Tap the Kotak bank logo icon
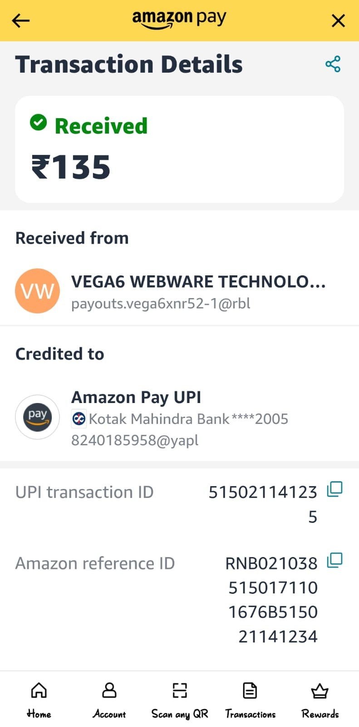The image size is (359, 727). [x=79, y=418]
